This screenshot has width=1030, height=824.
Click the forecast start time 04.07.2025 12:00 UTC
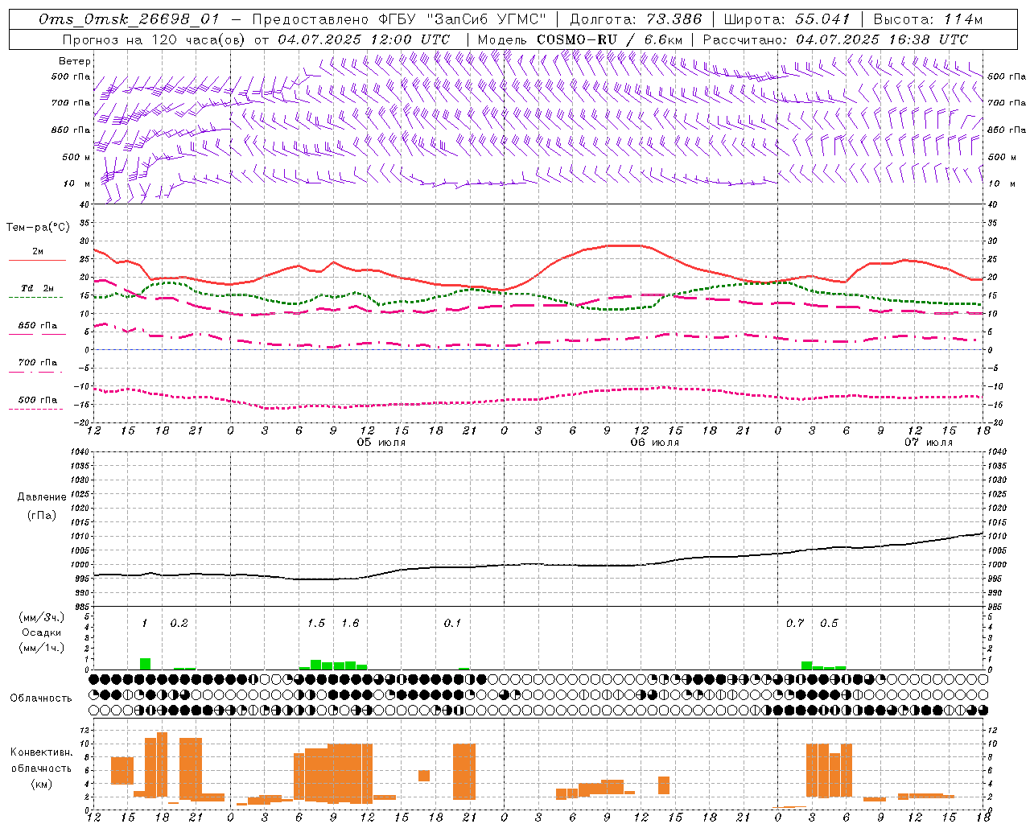pyautogui.click(x=364, y=39)
